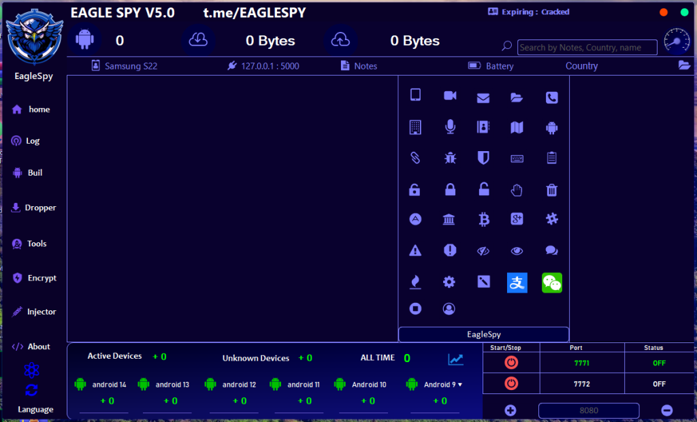697x422 pixels.
Task: Select the Bitcoin wallet icon
Action: (483, 219)
